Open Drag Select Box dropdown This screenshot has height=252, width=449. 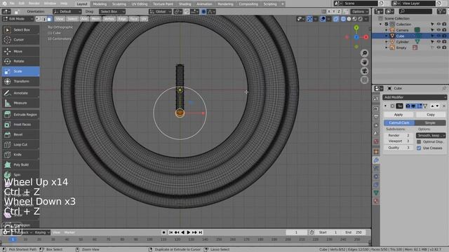(112, 12)
